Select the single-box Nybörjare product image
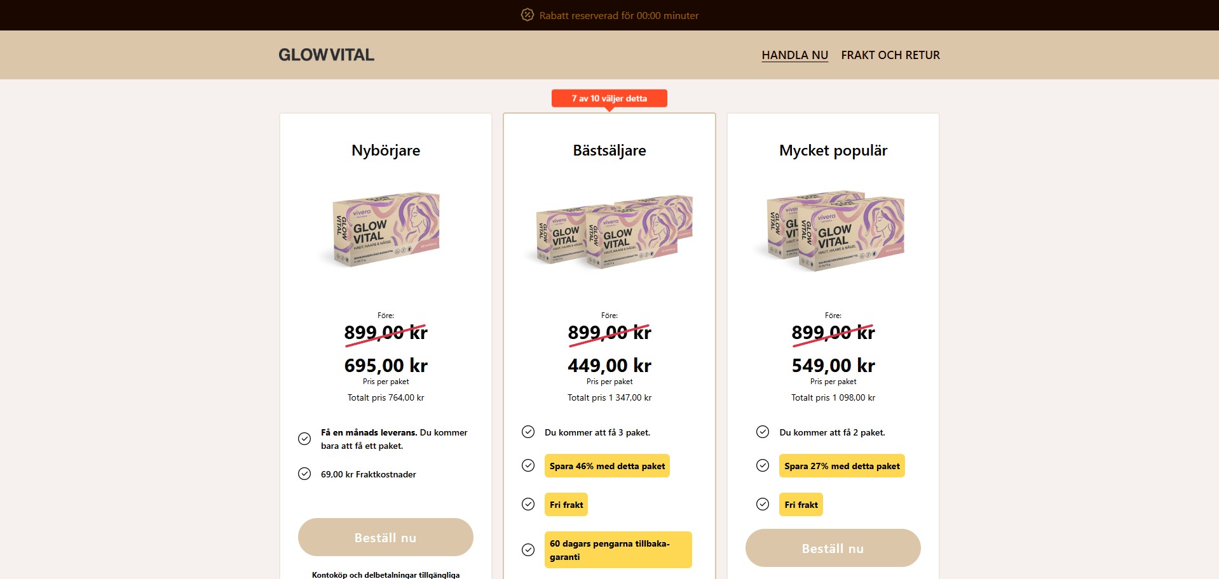The width and height of the screenshot is (1219, 579). [386, 230]
